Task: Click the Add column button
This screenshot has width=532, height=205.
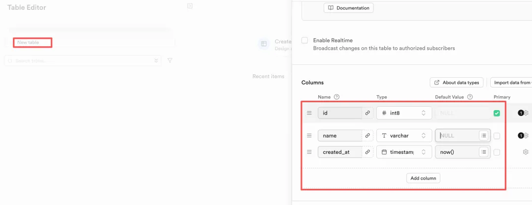Action: pyautogui.click(x=423, y=178)
